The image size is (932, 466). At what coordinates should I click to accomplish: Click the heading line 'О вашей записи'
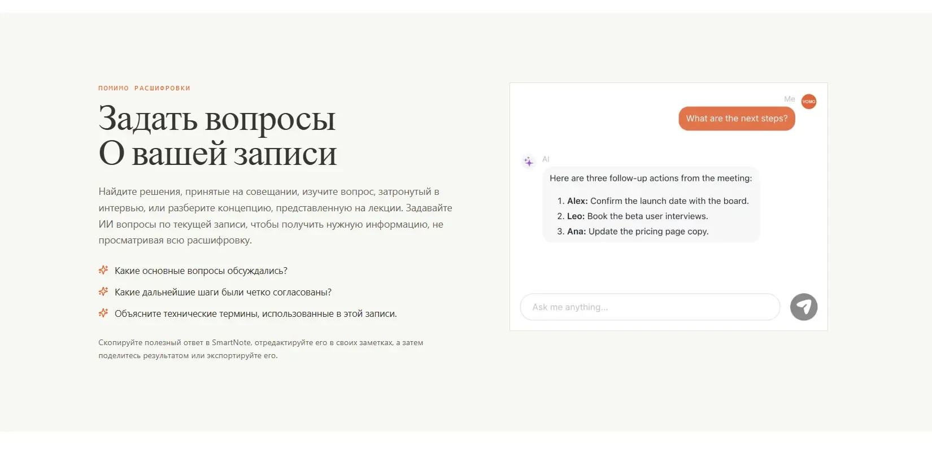tap(217, 153)
